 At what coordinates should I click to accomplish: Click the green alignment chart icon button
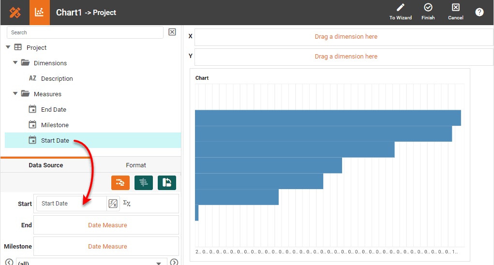[x=144, y=182]
